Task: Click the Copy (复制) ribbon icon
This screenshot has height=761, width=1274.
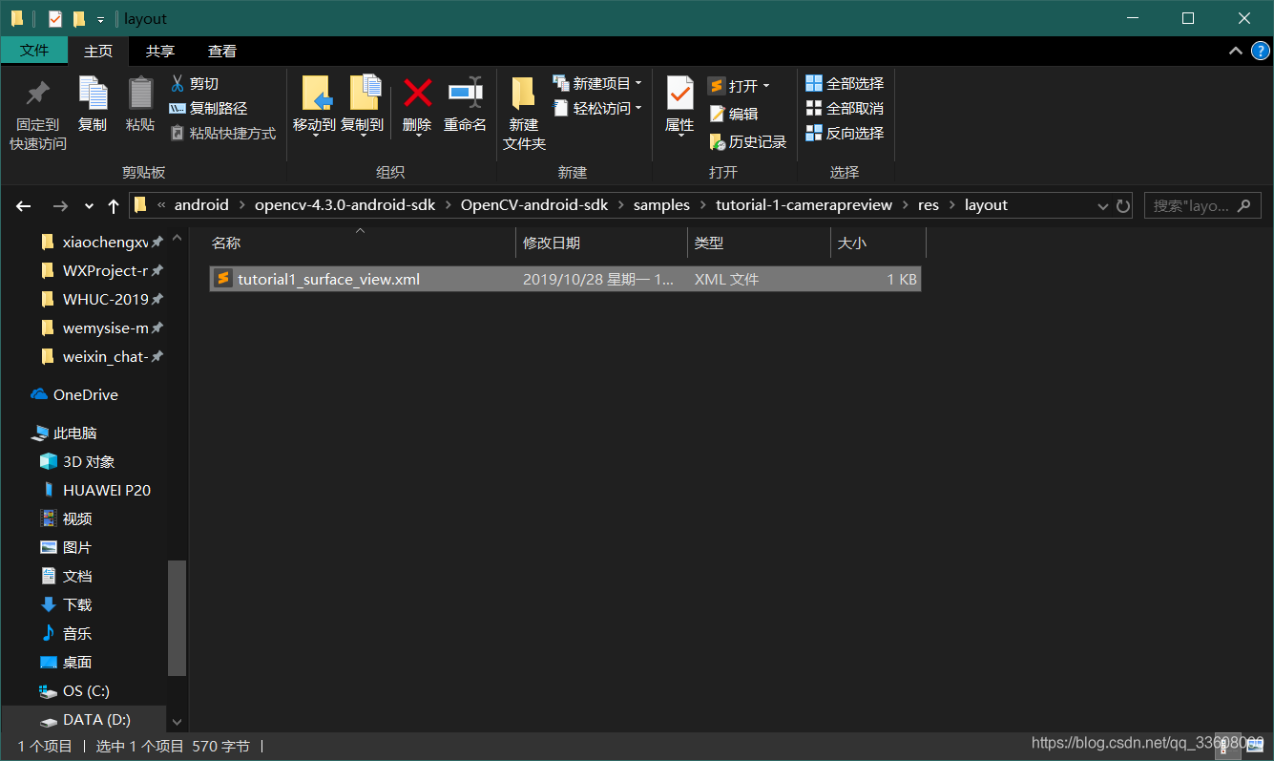Action: click(93, 94)
